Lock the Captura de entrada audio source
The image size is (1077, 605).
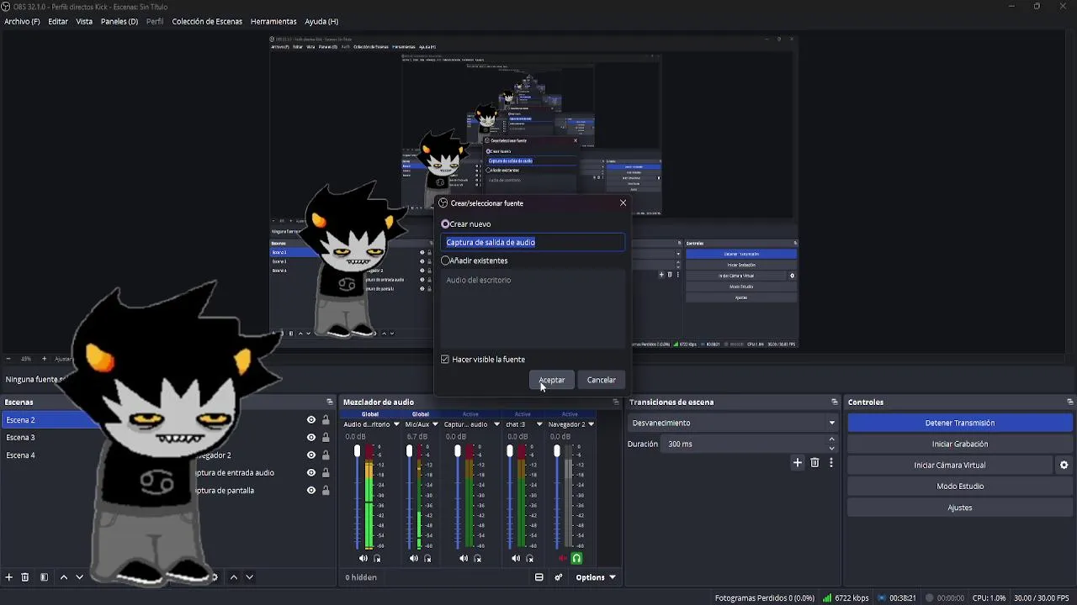click(x=326, y=473)
